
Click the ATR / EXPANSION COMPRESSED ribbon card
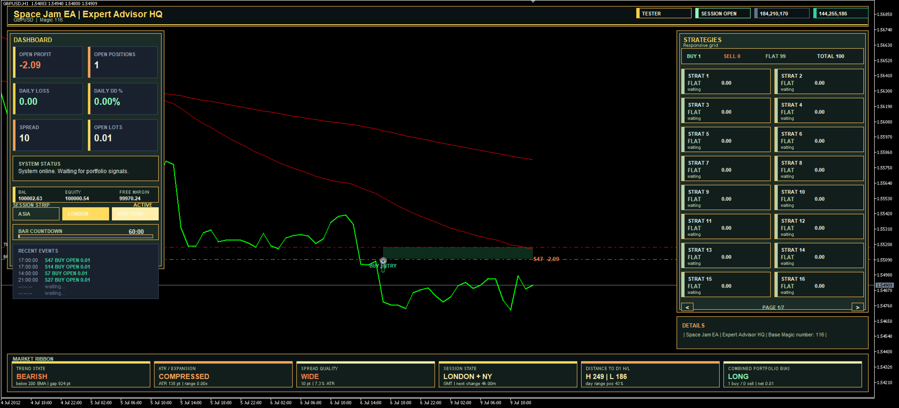223,374
